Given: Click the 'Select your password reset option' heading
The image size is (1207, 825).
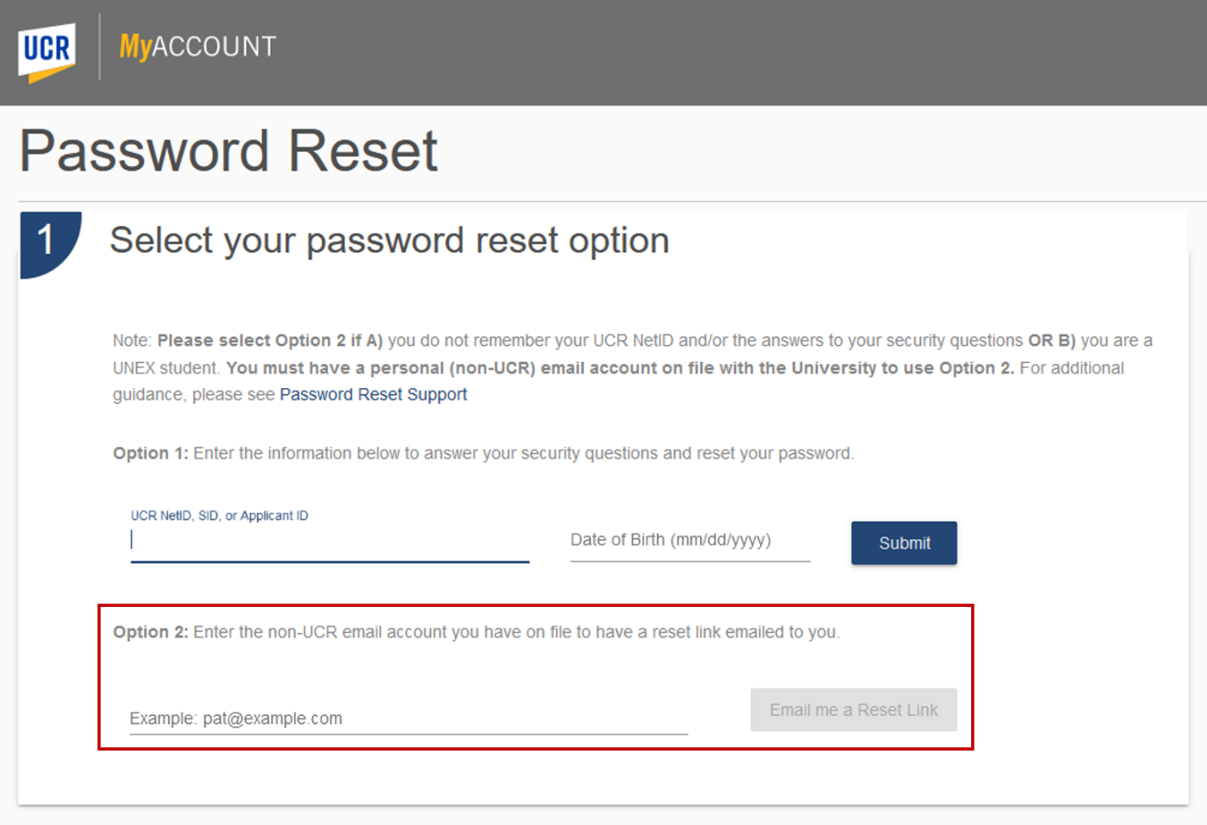Looking at the screenshot, I should click(389, 241).
